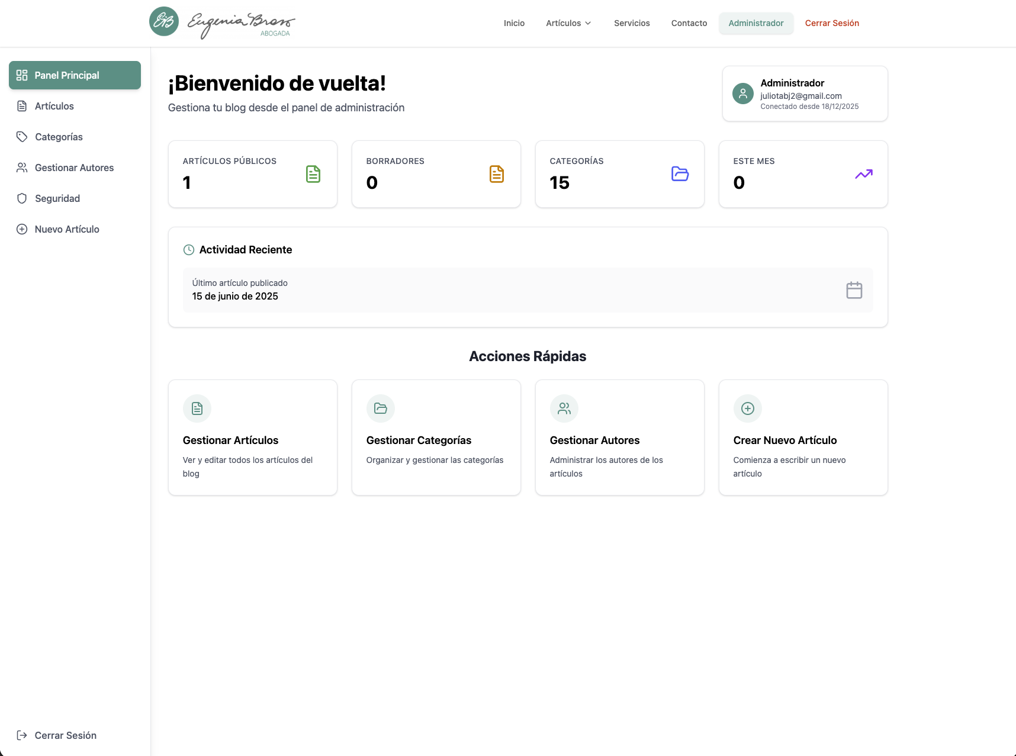Click the Administrador user avatar icon
Screen dimensions: 1016x756
tap(743, 94)
